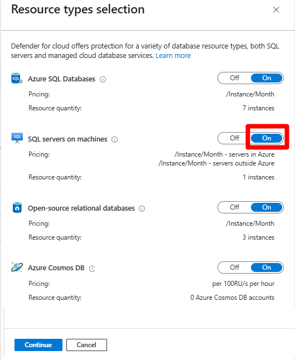Viewport: 295px width, 360px height.
Task: Click the SQL servers on machines icon
Action: [17, 138]
